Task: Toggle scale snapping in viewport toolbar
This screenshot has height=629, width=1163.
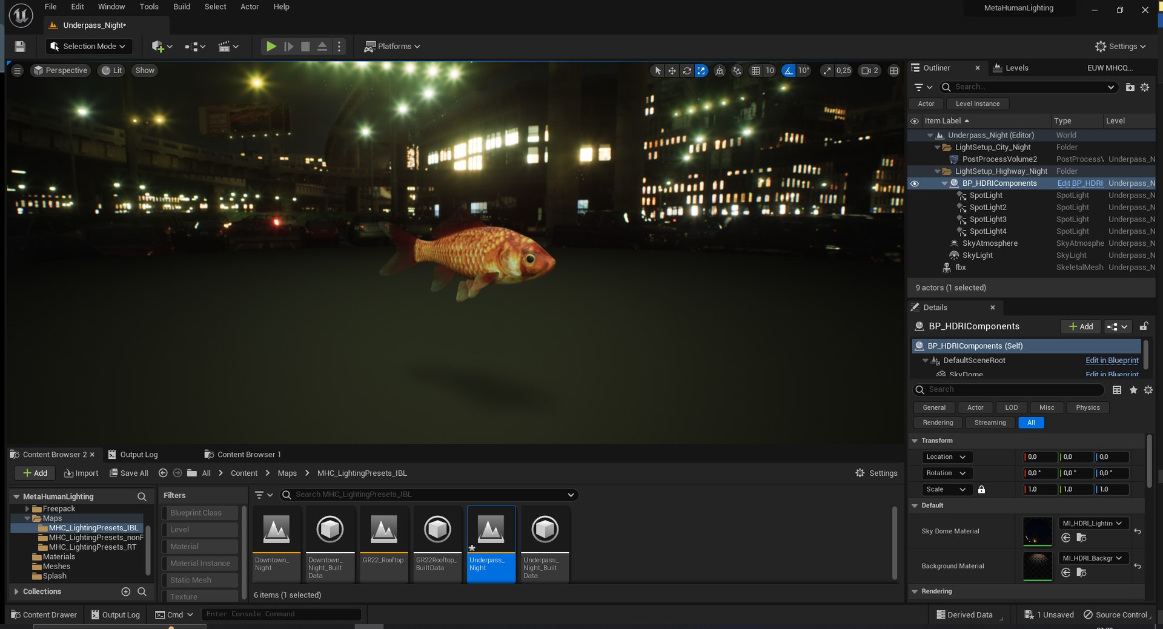Action: tap(827, 71)
